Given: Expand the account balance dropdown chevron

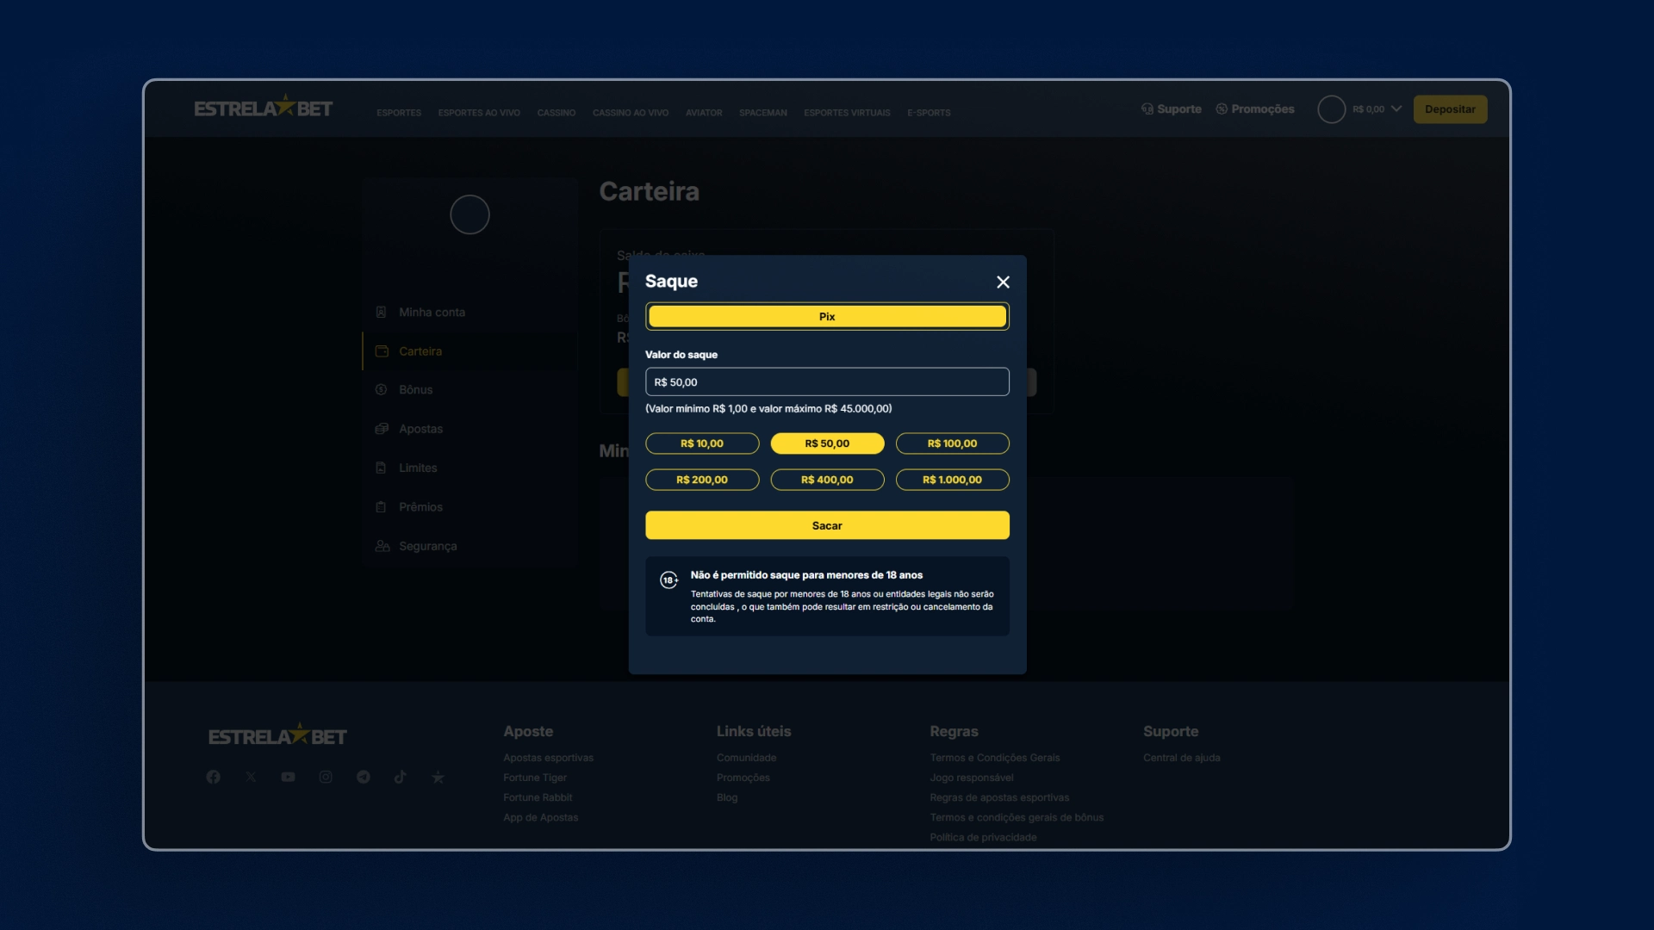Looking at the screenshot, I should click(x=1396, y=109).
